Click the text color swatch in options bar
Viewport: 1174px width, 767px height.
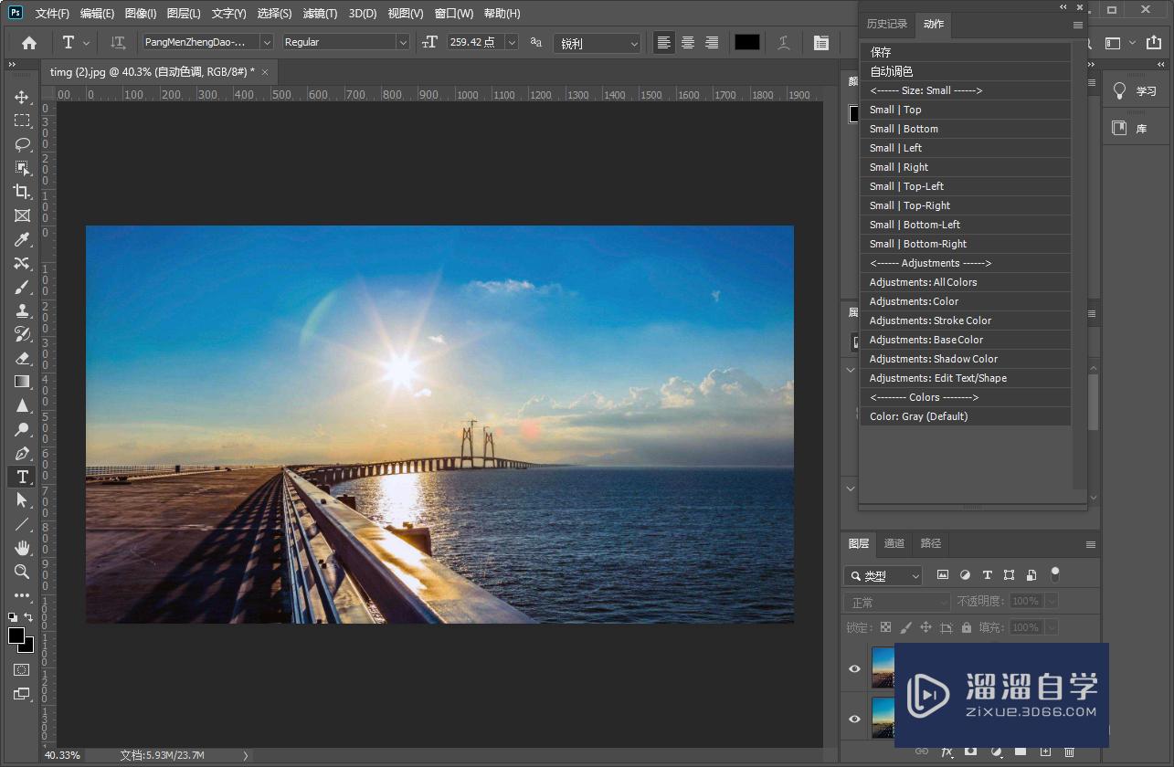click(x=747, y=42)
